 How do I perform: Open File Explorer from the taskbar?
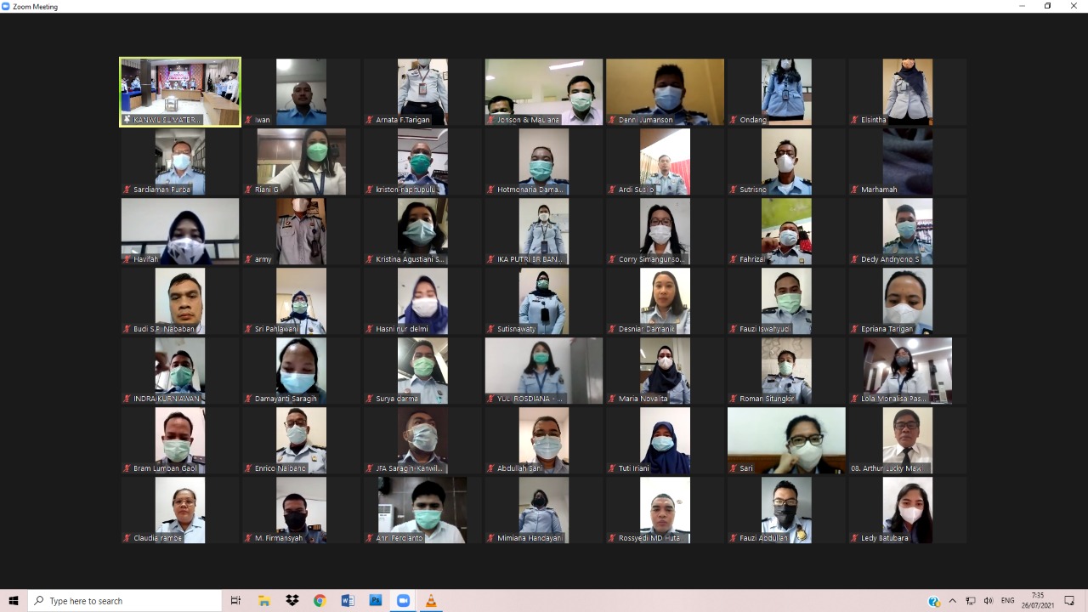click(264, 601)
